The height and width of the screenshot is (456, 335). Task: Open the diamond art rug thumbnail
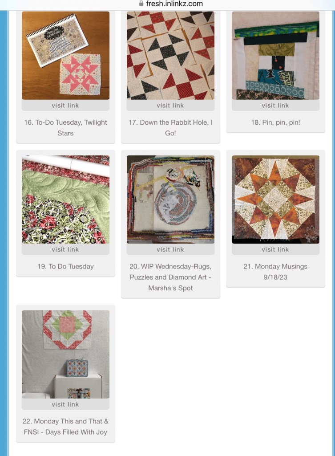click(170, 199)
